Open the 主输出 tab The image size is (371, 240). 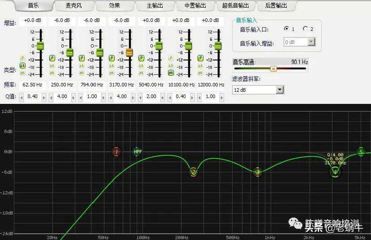155,6
